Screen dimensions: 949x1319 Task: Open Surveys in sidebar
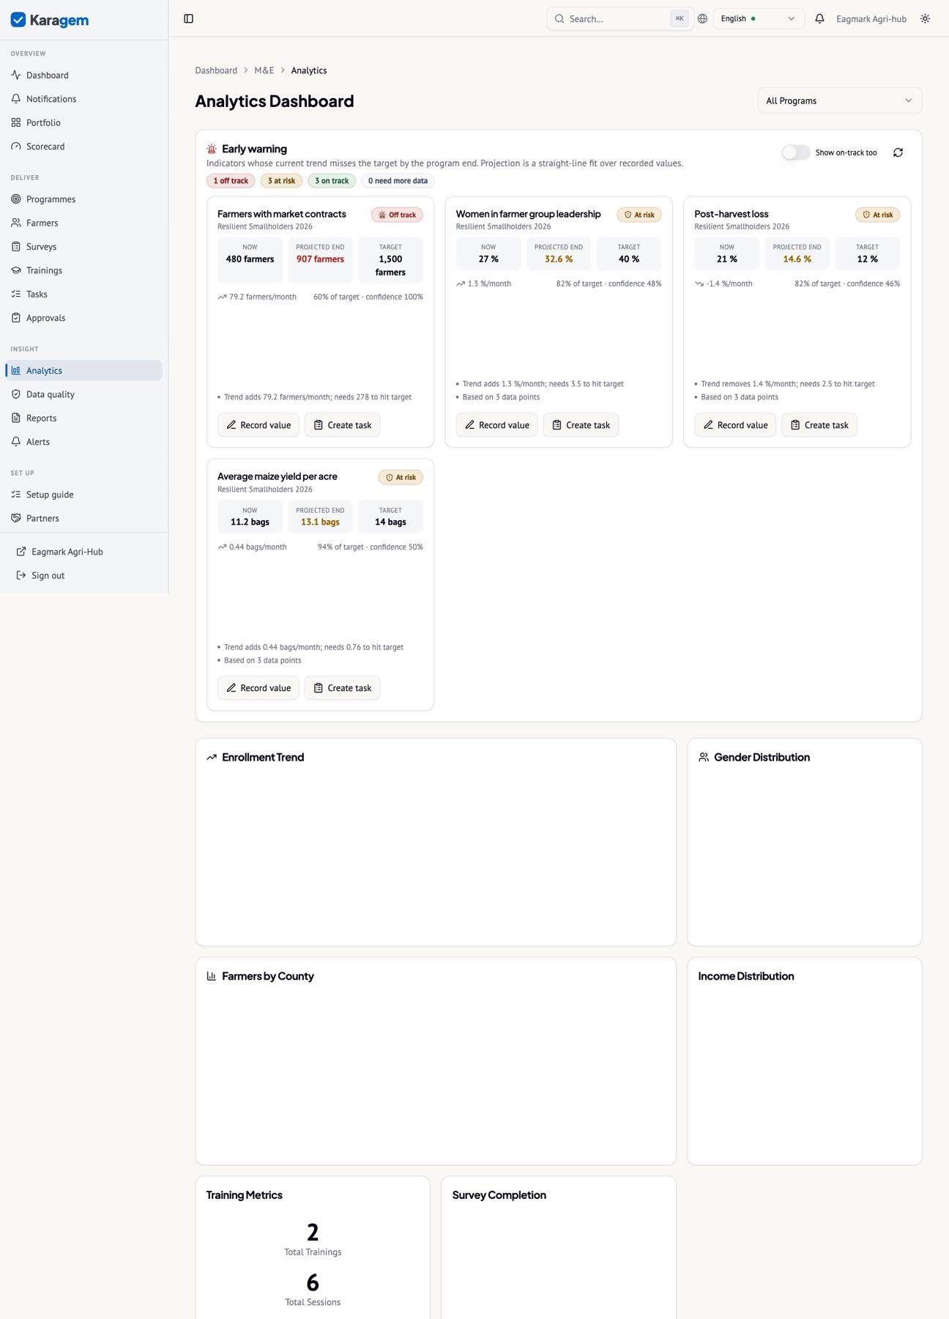83,246
